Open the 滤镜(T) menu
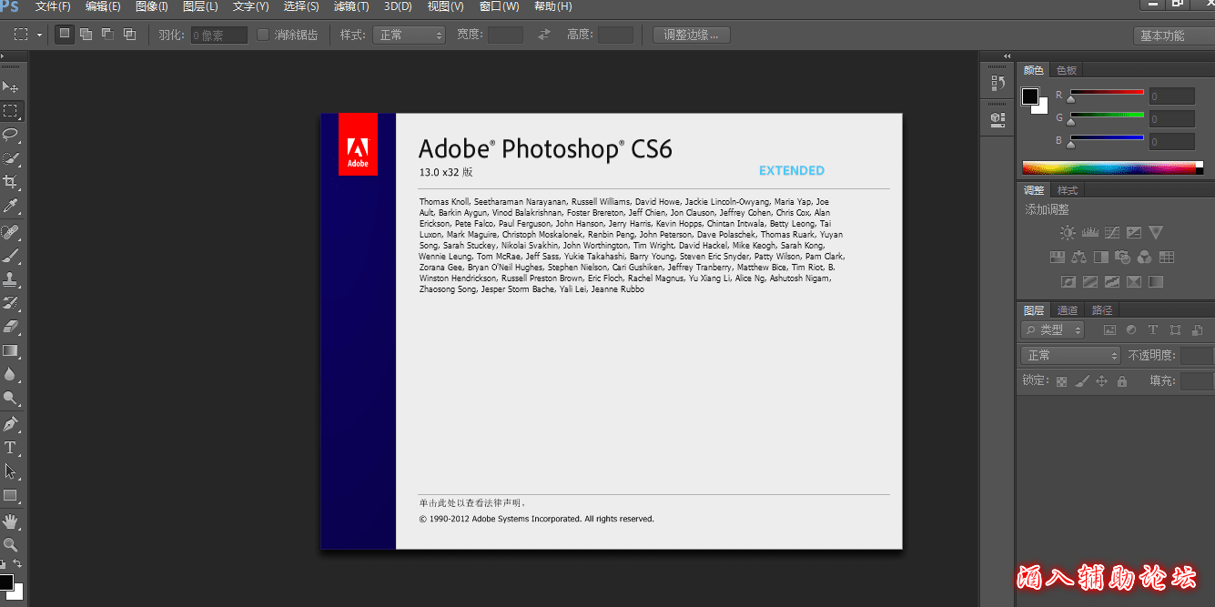1215x607 pixels. click(351, 6)
